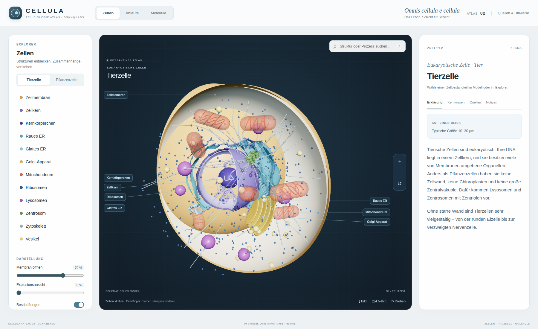Screen dimensions: 538x329
Task: Open the Abläufe tab
Action: click(132, 13)
